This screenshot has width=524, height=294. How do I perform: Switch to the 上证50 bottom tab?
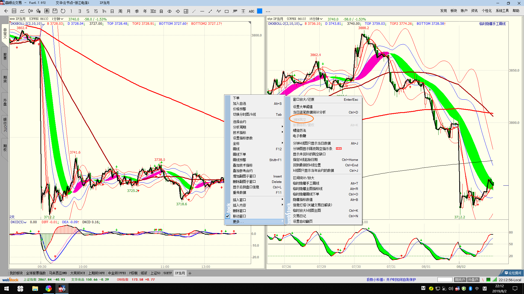156,273
